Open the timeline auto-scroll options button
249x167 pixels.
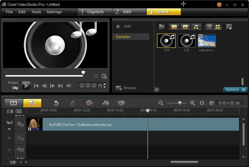(13, 163)
